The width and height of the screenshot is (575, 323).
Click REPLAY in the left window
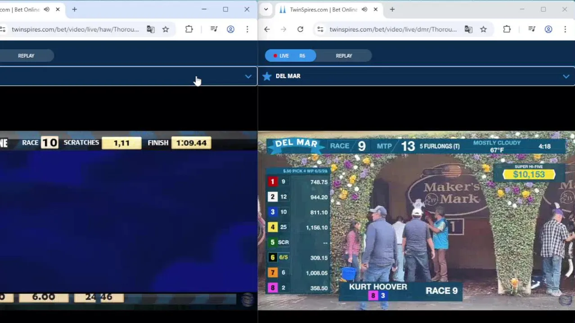(26, 56)
